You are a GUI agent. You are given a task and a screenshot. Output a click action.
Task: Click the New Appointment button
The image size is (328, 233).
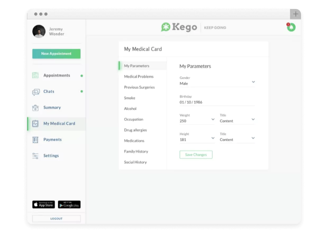tap(56, 54)
